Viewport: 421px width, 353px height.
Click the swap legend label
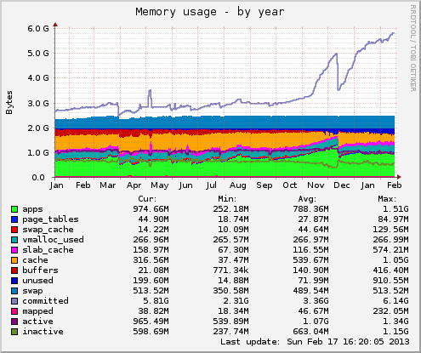tap(32, 291)
